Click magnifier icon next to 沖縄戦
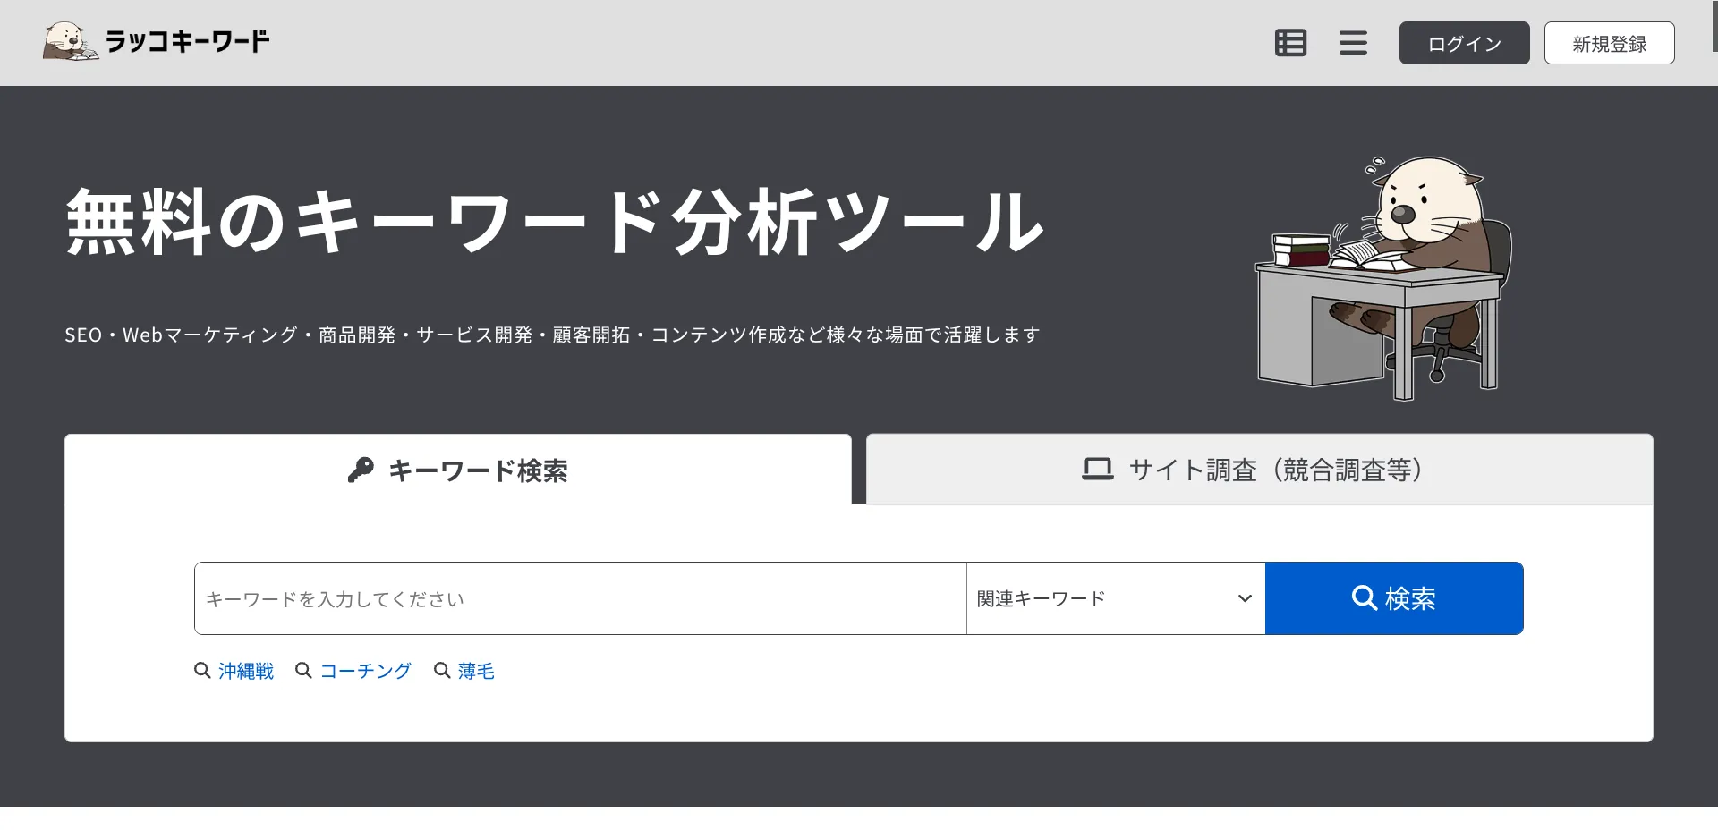Image resolution: width=1718 pixels, height=830 pixels. pos(202,671)
